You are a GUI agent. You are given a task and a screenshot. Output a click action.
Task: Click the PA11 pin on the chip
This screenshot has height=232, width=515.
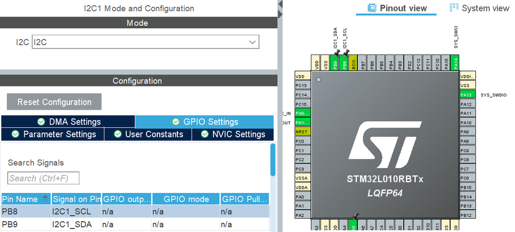[x=468, y=113]
